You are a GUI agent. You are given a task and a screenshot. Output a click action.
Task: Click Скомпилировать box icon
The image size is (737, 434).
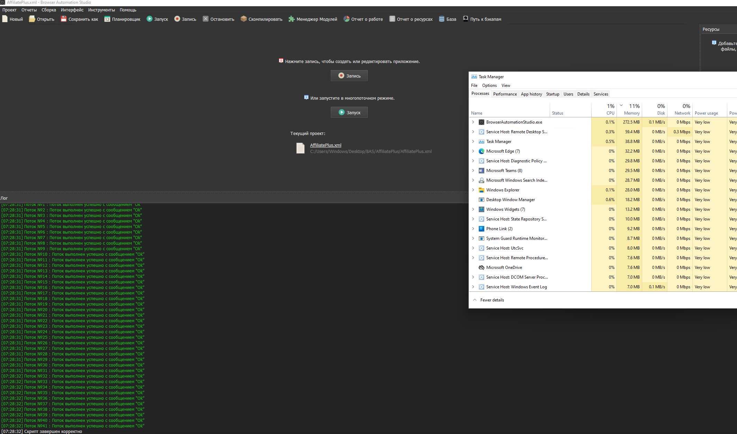click(244, 19)
